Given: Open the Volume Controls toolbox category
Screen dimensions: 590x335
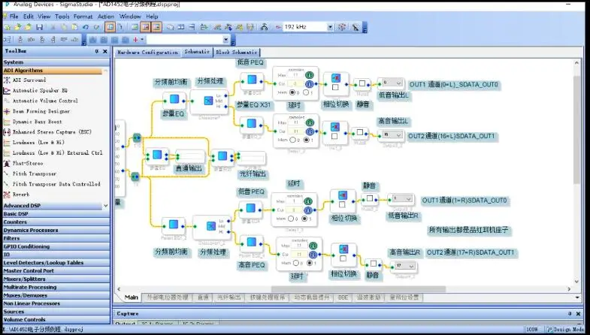Looking at the screenshot, I should (x=56, y=319).
